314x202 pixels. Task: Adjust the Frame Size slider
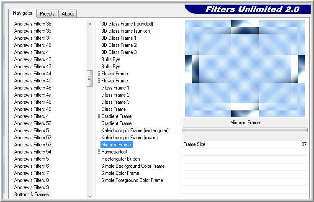point(245,144)
